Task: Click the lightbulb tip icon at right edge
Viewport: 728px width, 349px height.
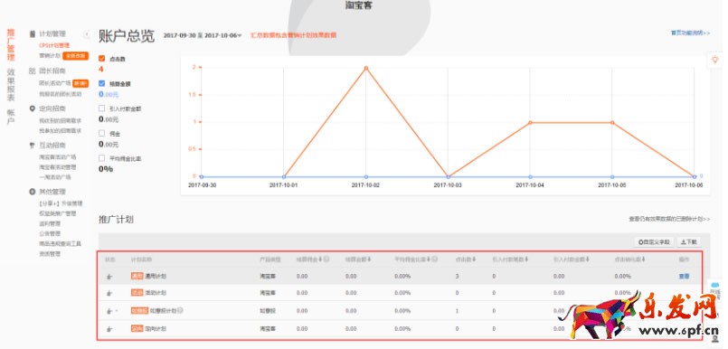Action: pyautogui.click(x=714, y=59)
